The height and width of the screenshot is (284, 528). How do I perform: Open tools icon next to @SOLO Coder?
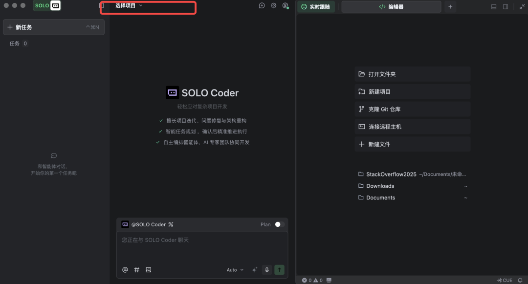click(x=171, y=224)
